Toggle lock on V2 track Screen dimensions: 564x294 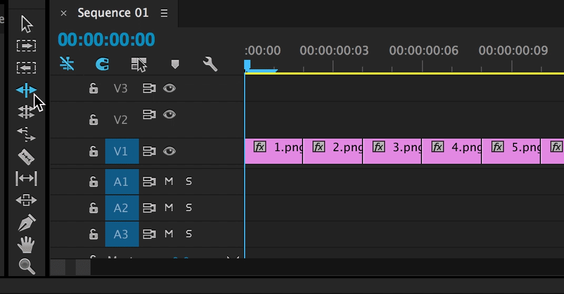(x=94, y=120)
